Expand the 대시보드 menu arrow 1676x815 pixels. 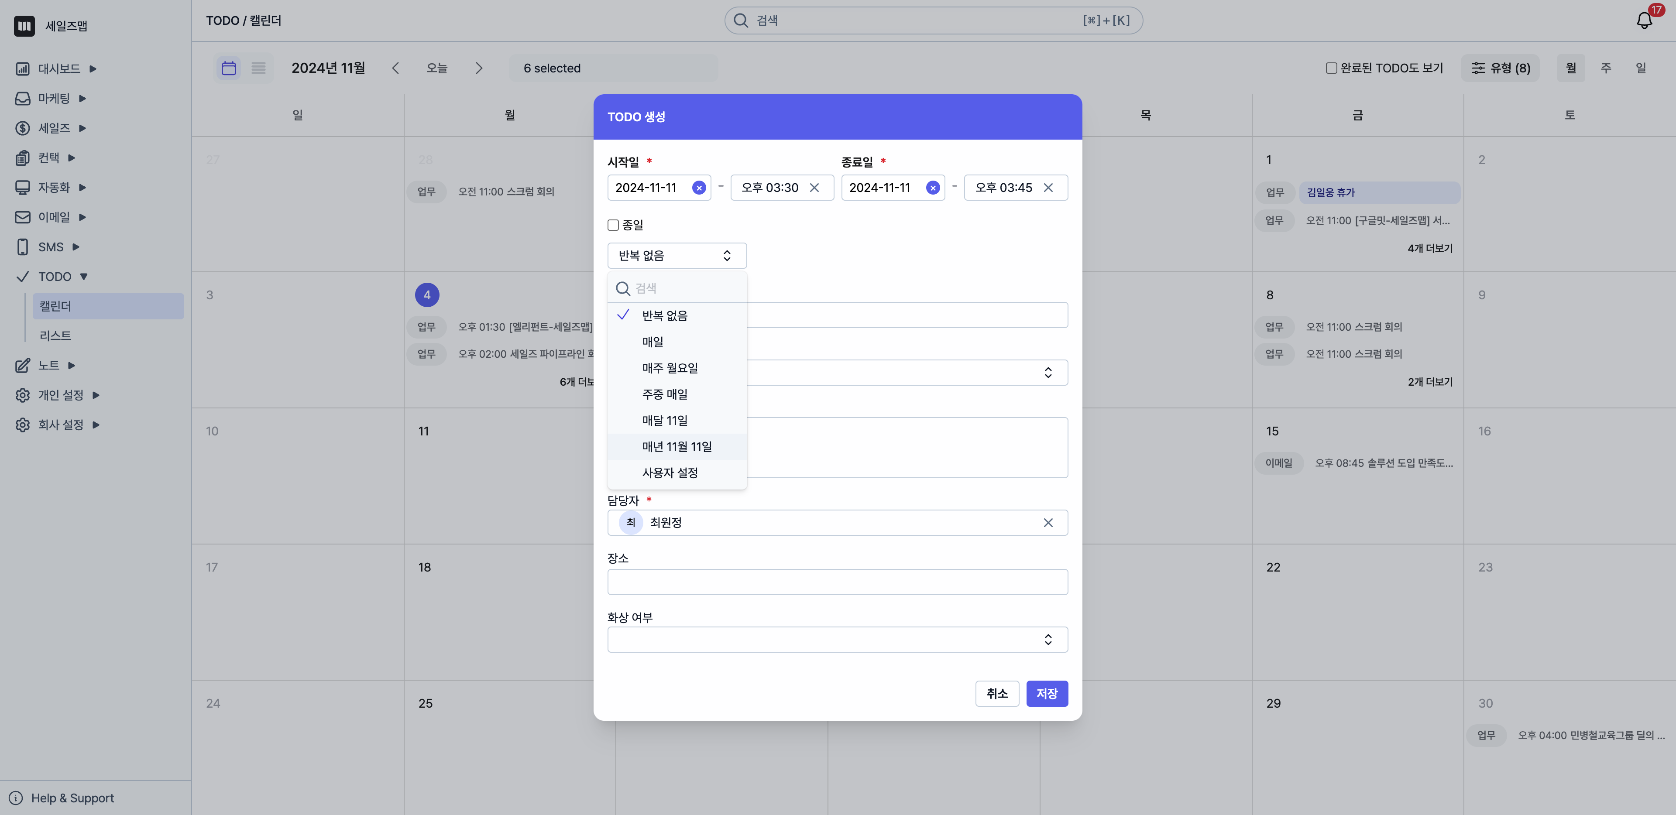click(93, 69)
